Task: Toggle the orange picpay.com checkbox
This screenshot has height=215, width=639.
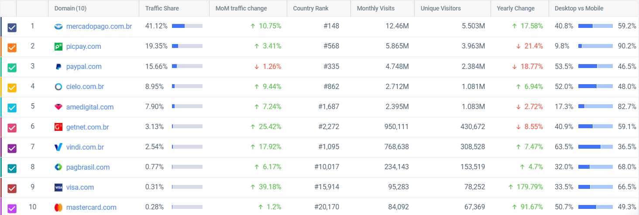Action: (x=12, y=48)
